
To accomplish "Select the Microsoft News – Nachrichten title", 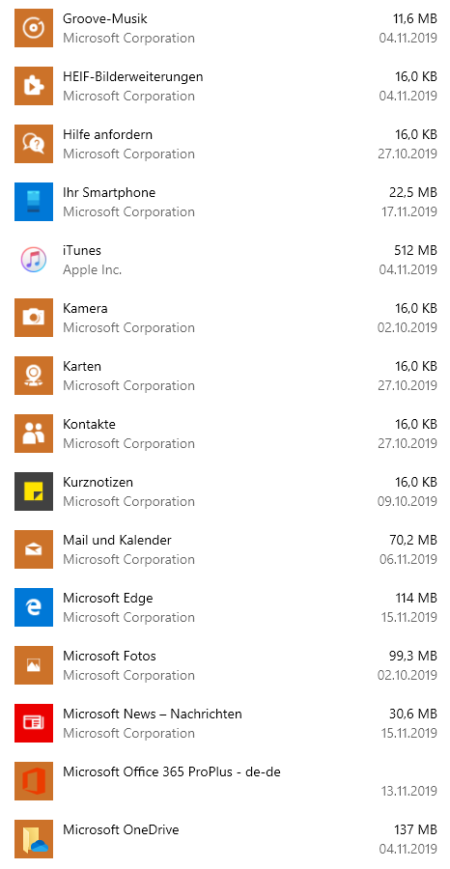I will (153, 714).
